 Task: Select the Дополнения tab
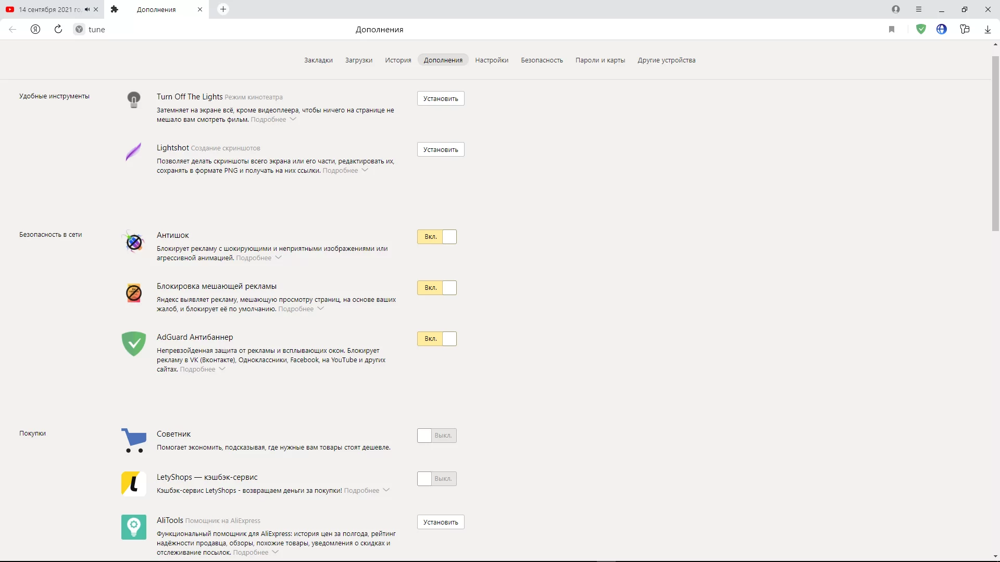pyautogui.click(x=443, y=60)
